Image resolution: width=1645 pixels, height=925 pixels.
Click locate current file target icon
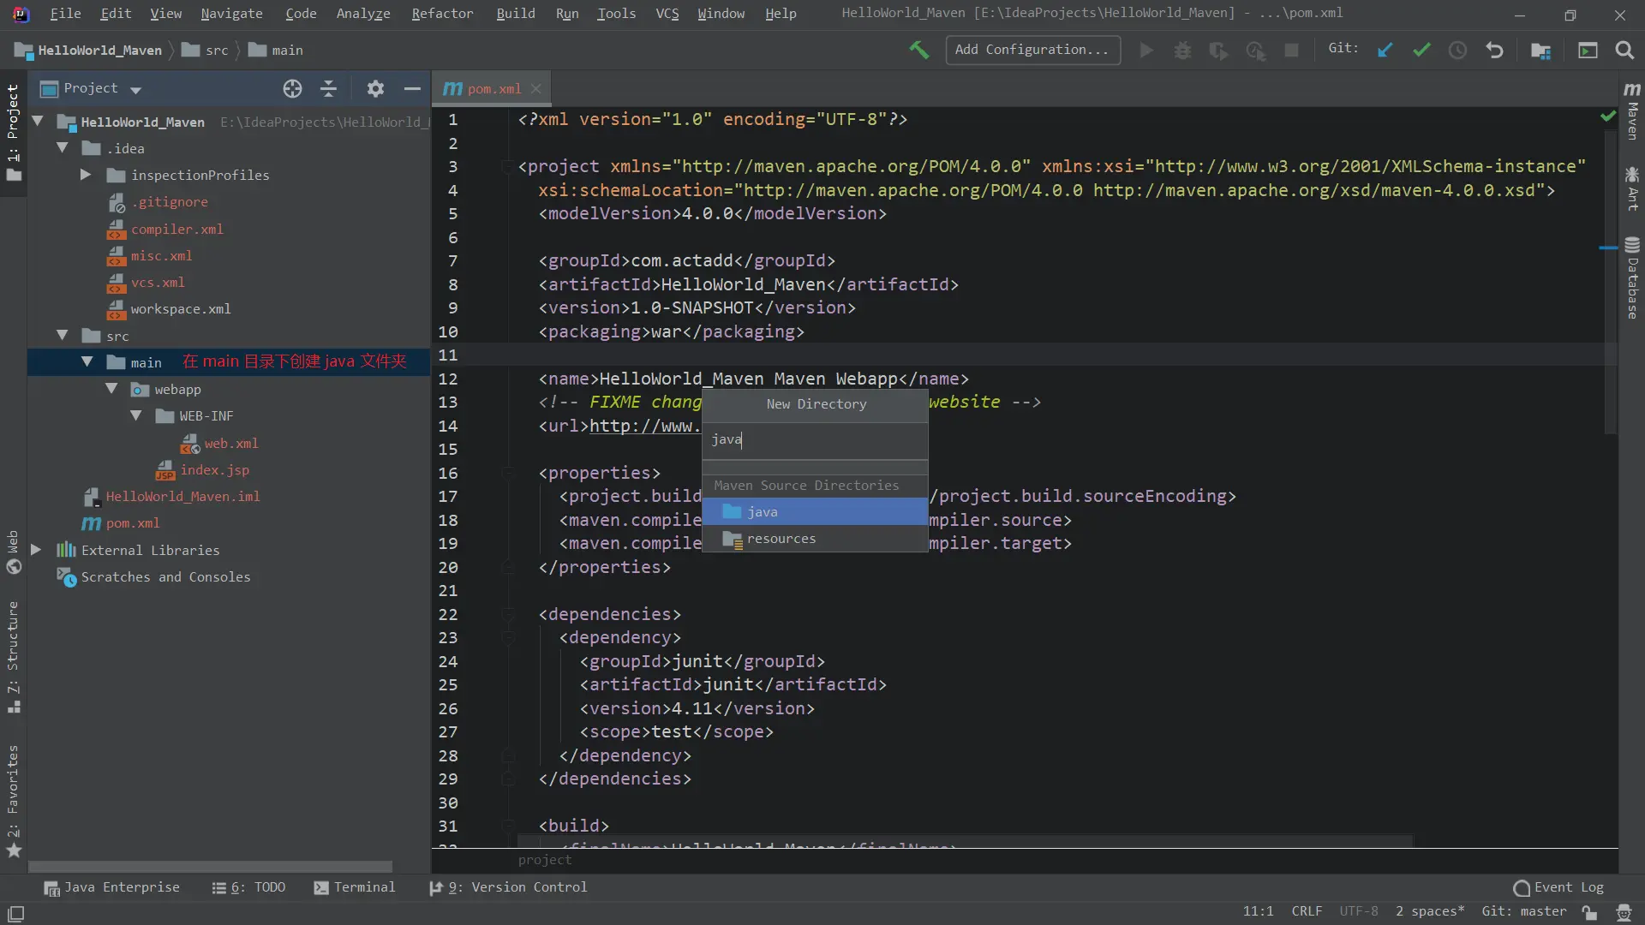click(292, 88)
